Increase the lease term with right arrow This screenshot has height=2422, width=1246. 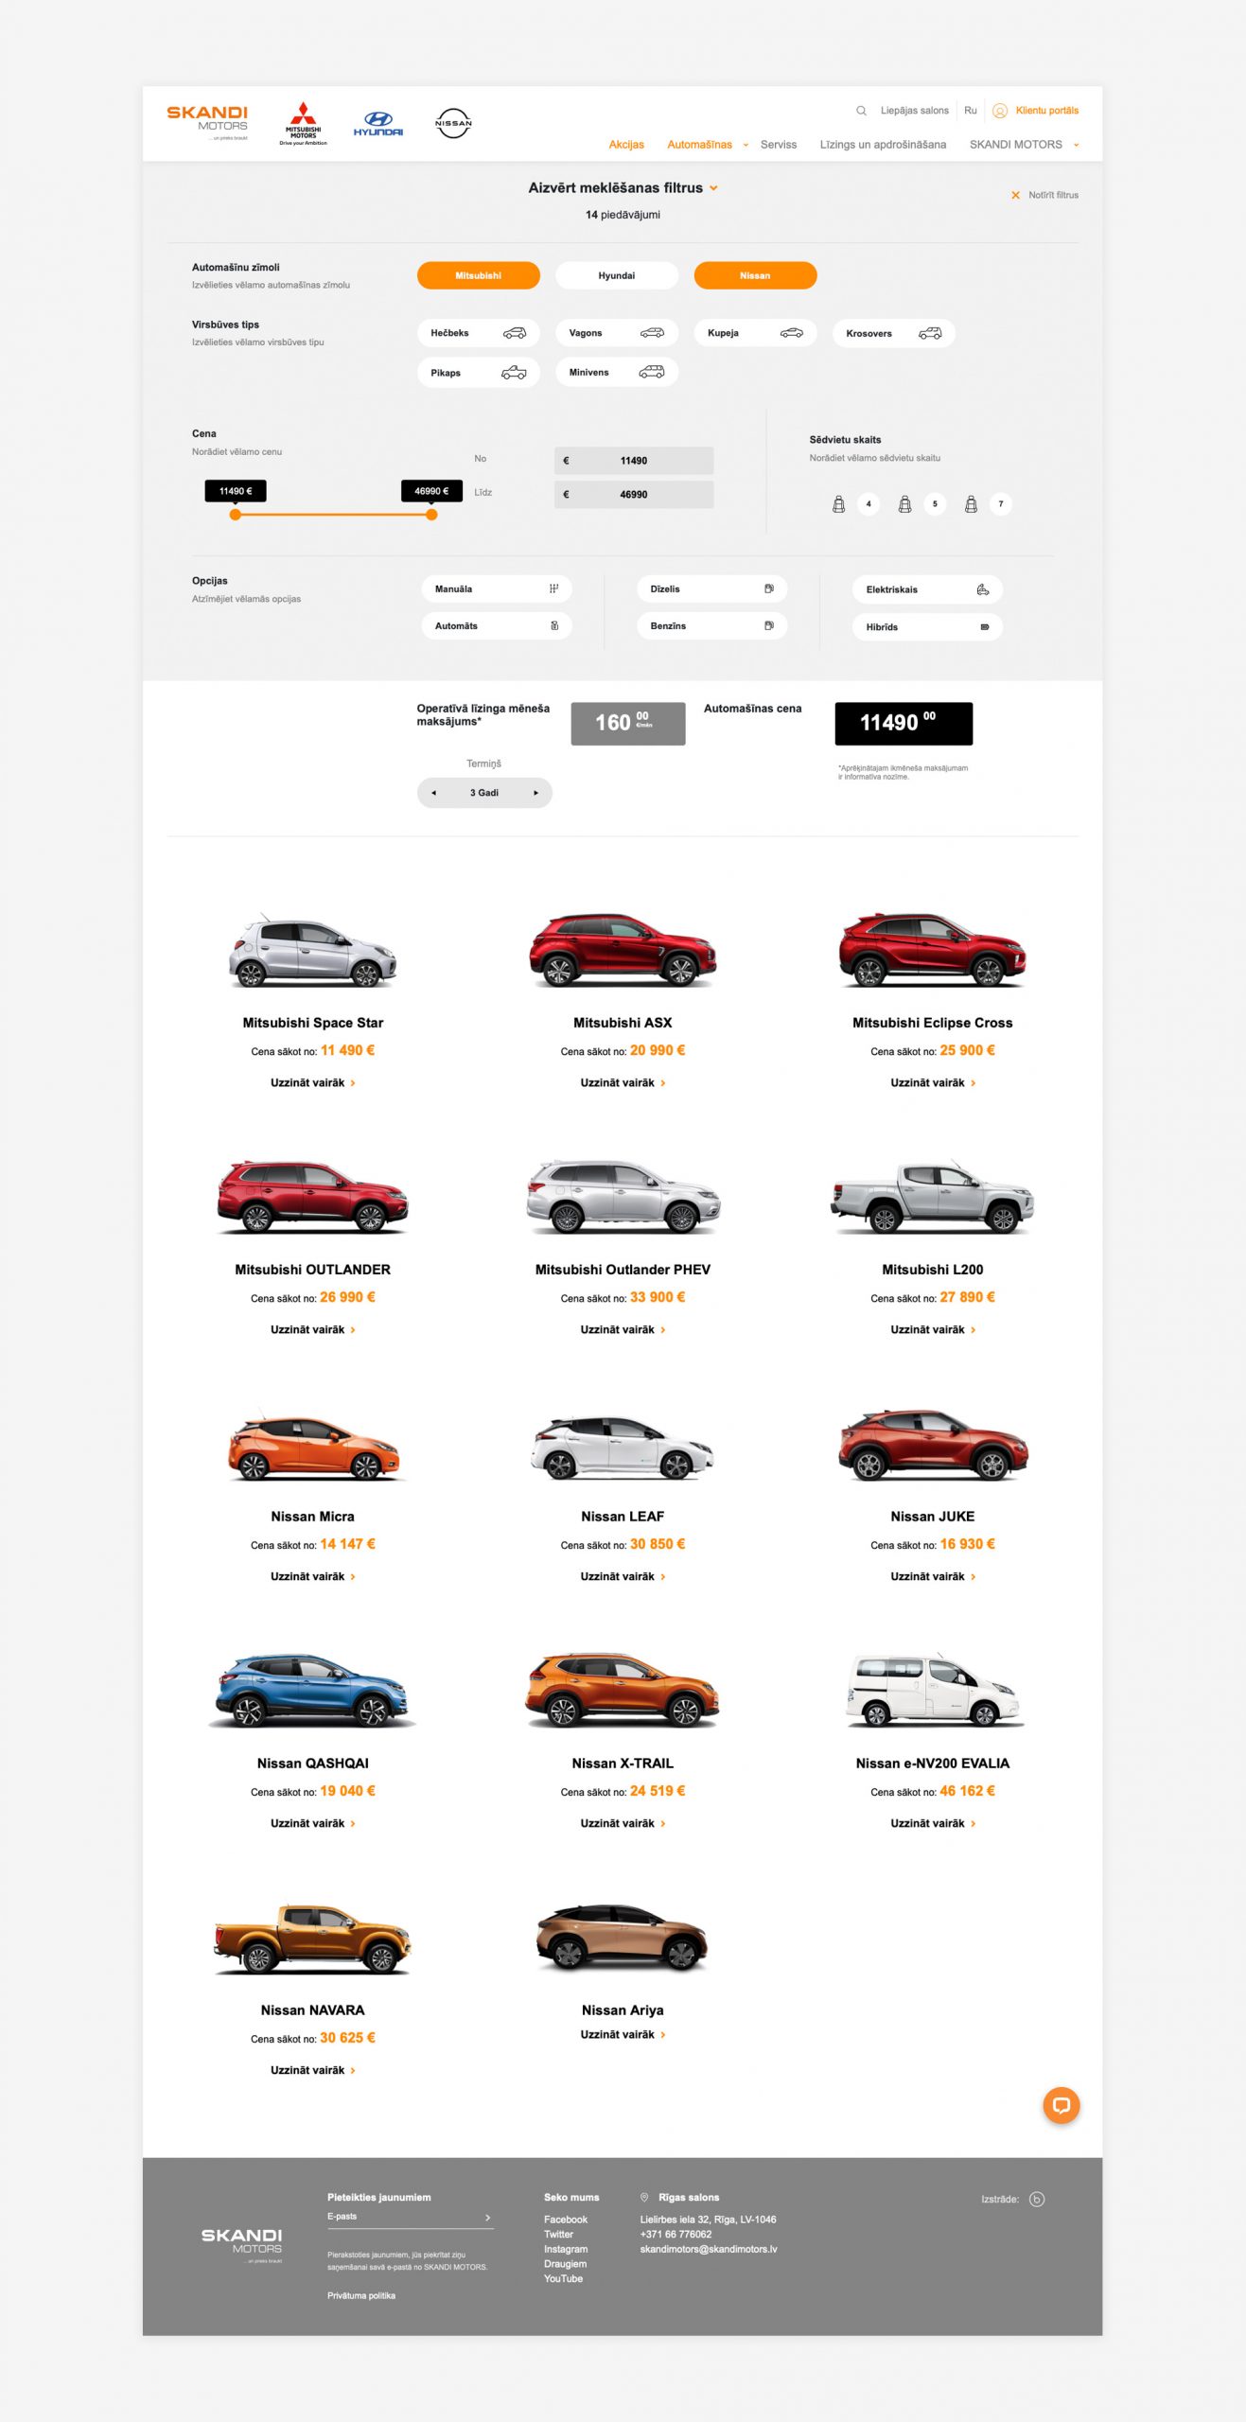pos(535,793)
